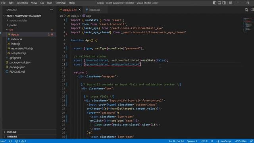The height and width of the screenshot is (143, 254).
Task: Click JS icon beside setupTests.js
Action: [x=9, y=53]
